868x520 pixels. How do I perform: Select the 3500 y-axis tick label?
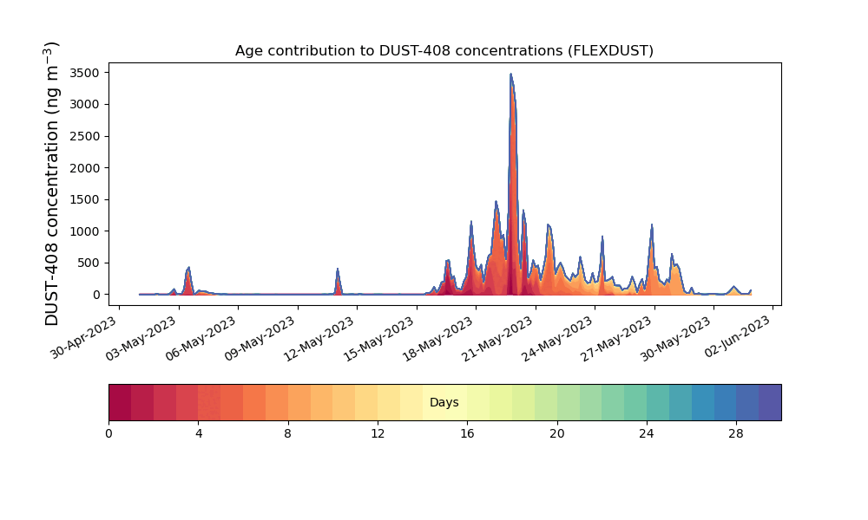click(85, 73)
